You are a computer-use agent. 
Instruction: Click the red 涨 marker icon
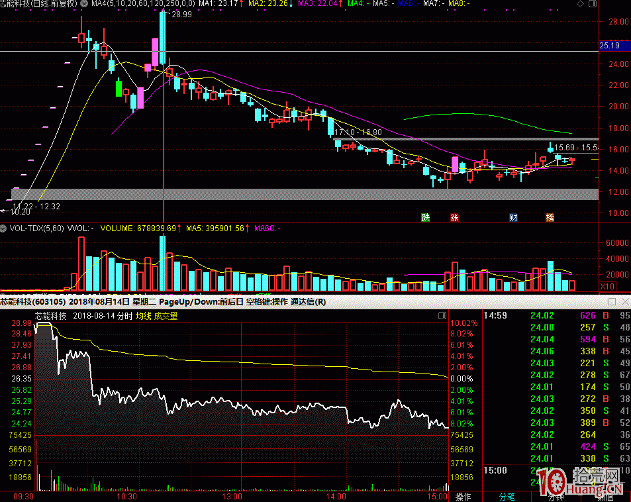pos(454,217)
